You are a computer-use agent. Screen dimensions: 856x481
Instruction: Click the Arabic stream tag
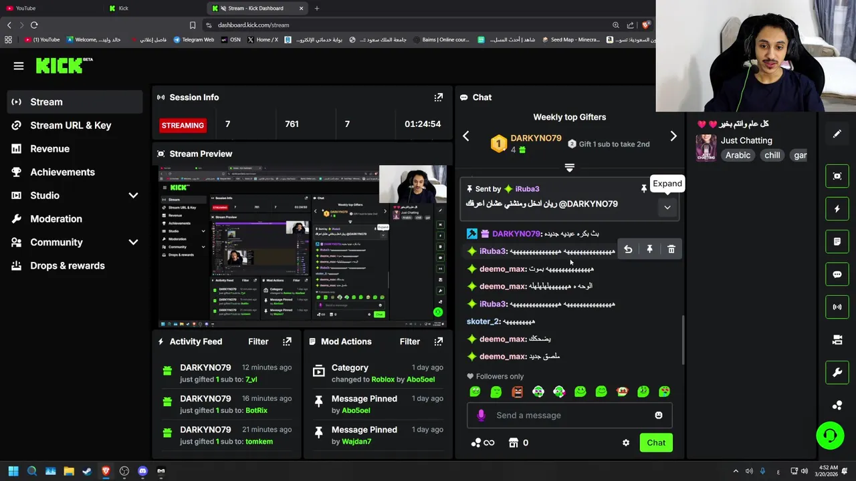738,155
